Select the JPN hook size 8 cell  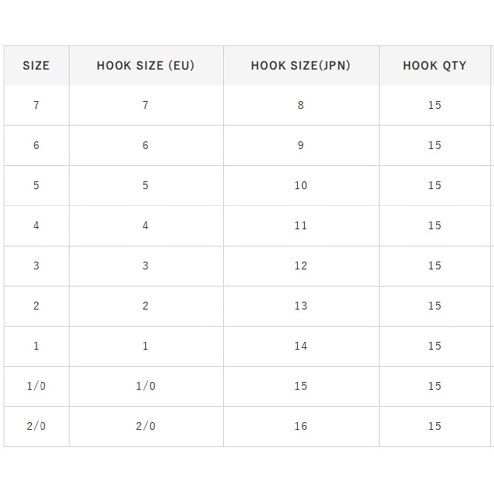[x=301, y=105]
